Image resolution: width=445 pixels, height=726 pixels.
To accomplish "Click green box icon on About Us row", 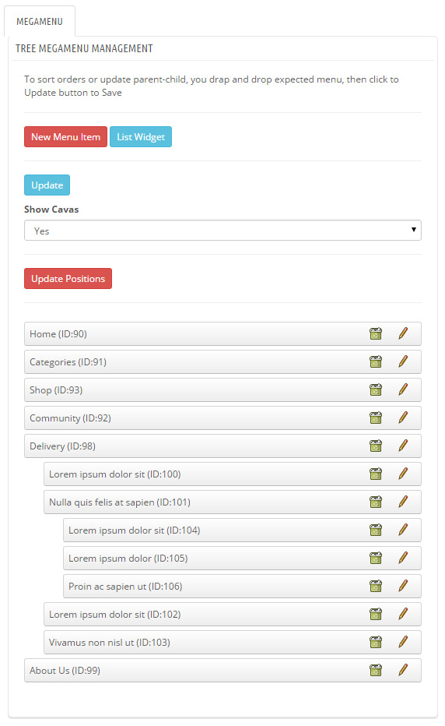I will point(376,670).
